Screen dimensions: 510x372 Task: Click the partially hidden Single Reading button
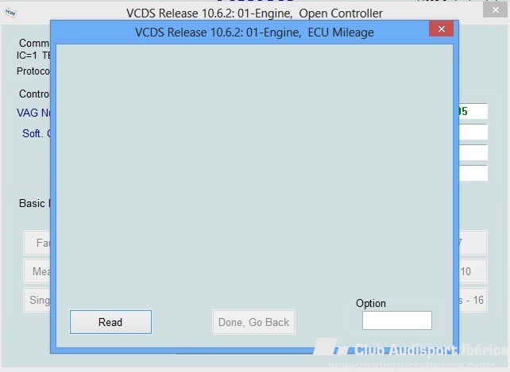pyautogui.click(x=37, y=300)
